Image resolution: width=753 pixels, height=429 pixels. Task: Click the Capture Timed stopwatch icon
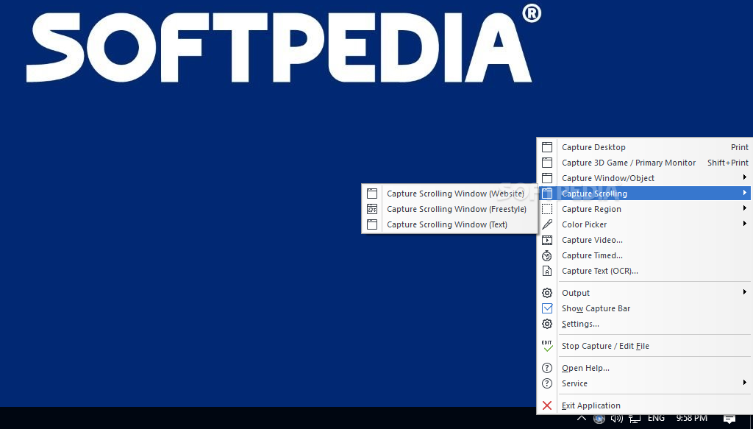coord(547,255)
